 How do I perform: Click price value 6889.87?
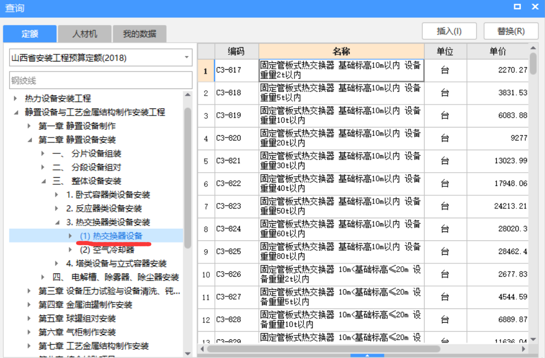click(x=513, y=320)
